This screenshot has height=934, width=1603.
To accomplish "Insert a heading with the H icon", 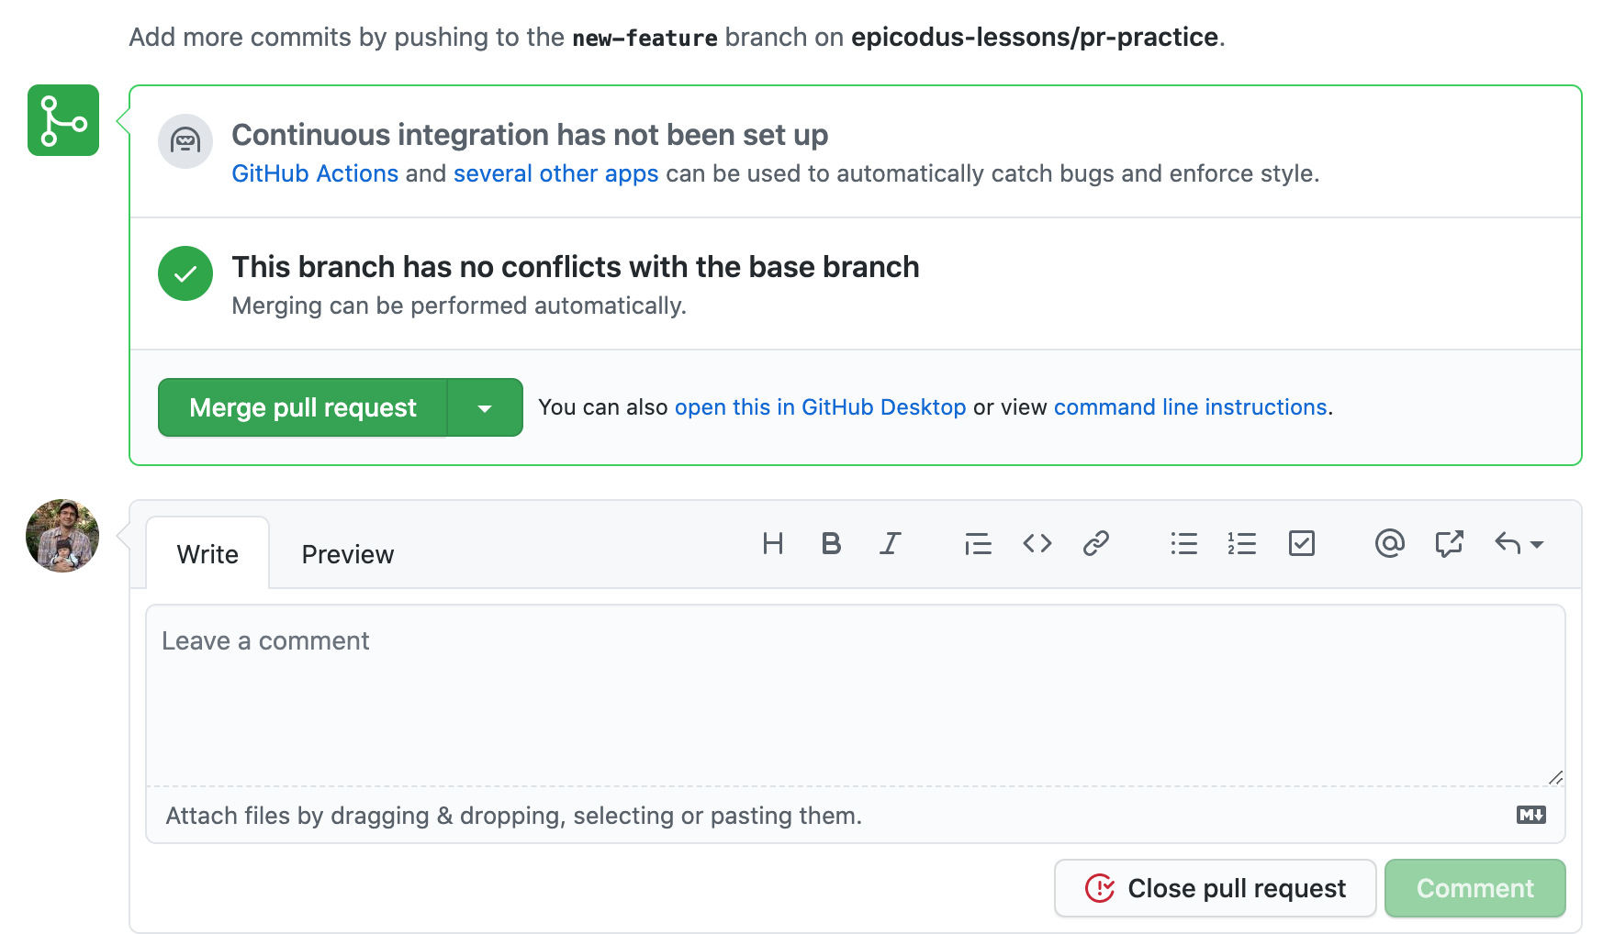I will [773, 544].
